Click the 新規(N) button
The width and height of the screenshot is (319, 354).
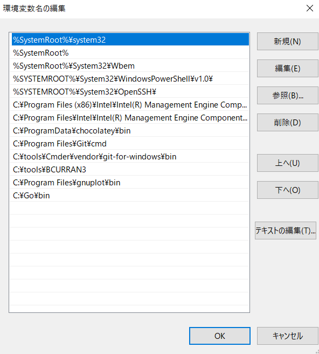pos(288,41)
